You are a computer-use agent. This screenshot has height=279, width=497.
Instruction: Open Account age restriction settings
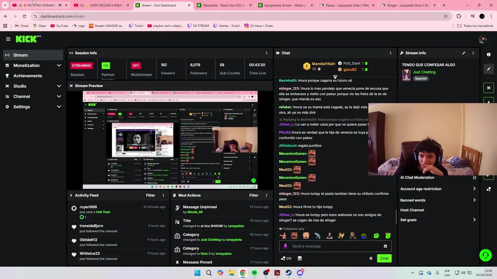click(438, 189)
